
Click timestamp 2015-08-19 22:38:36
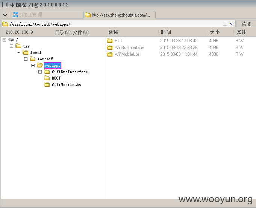(x=179, y=48)
